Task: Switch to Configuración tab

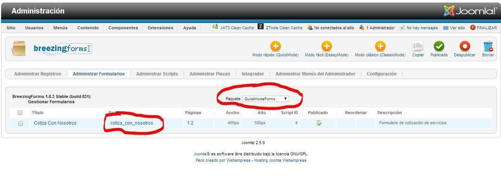Action: (x=382, y=74)
